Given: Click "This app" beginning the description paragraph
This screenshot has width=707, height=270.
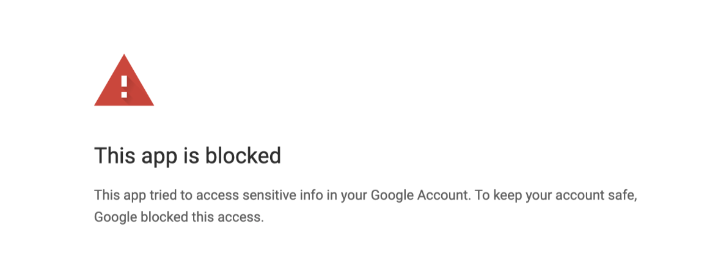Looking at the screenshot, I should click(120, 197).
